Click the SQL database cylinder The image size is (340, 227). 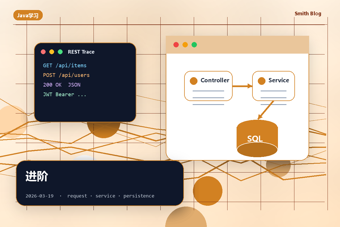click(257, 138)
